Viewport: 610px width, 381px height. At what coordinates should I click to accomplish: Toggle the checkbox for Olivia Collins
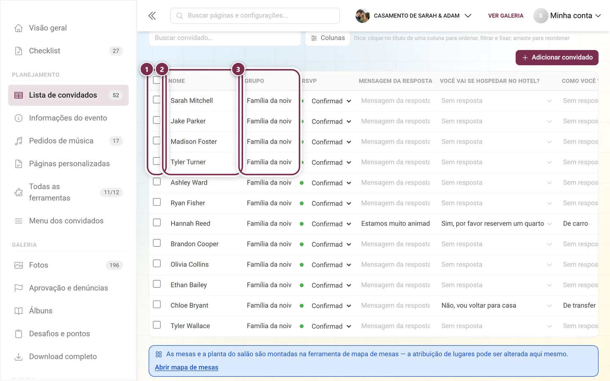coord(157,264)
